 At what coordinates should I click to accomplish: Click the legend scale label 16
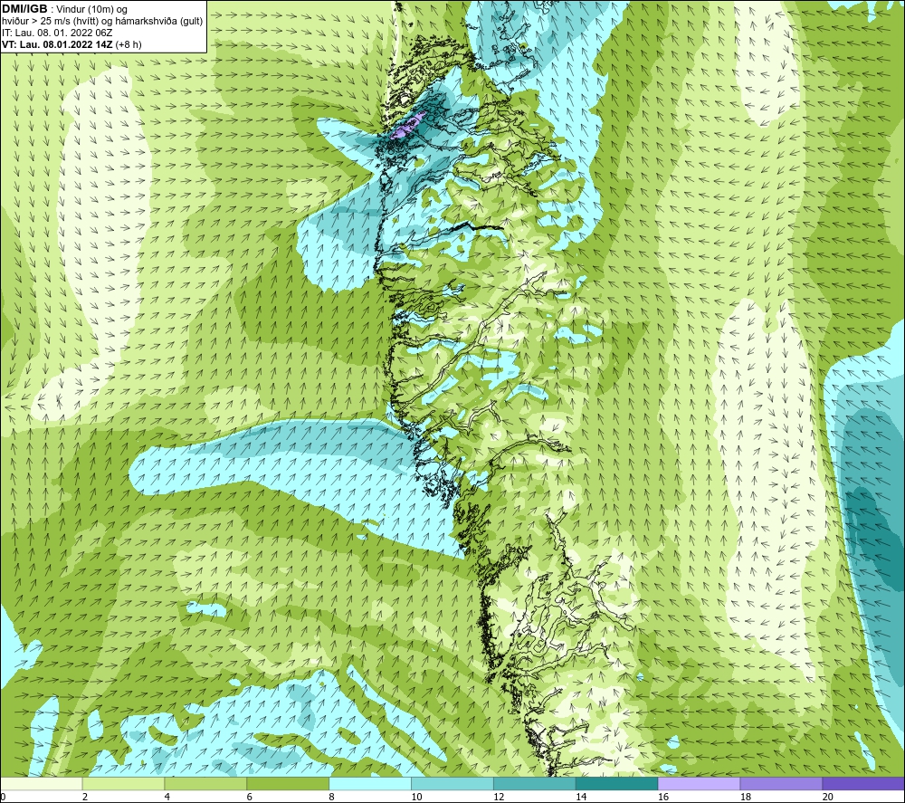[663, 797]
